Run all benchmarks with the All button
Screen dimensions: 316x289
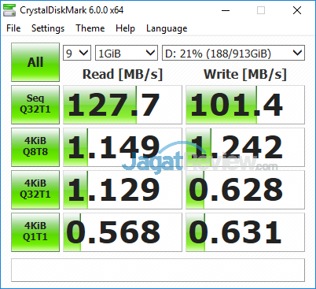pos(35,62)
